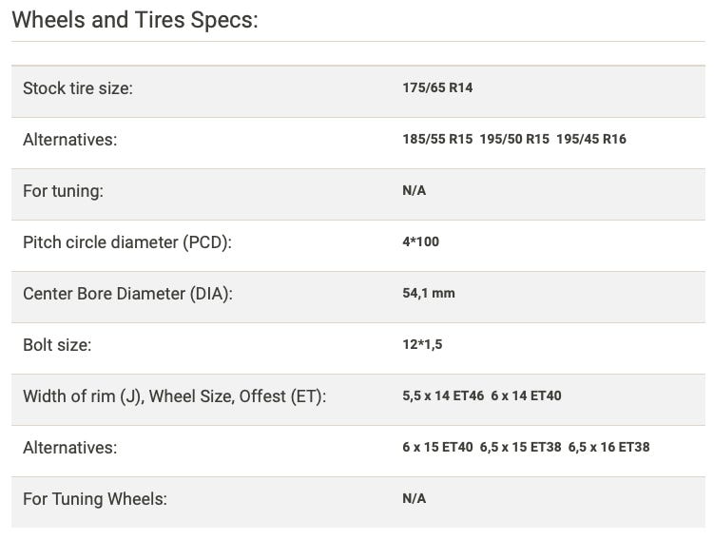
Task: Click the 6,5 x 16 ET38 alternative rim
Action: pyautogui.click(x=608, y=447)
